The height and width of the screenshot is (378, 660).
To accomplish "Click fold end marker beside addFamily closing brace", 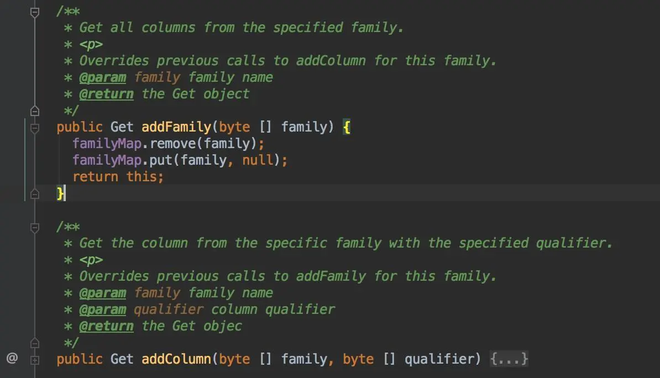I will (35, 193).
